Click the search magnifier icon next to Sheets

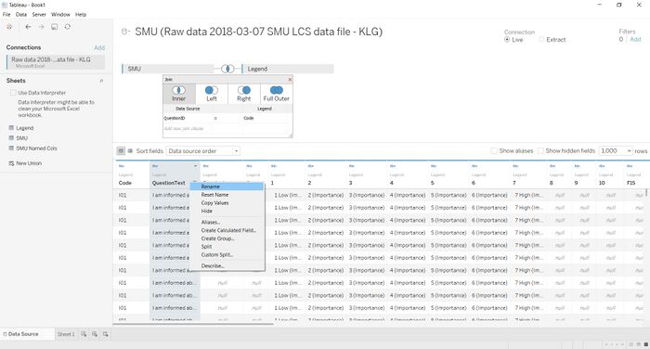pyautogui.click(x=101, y=81)
